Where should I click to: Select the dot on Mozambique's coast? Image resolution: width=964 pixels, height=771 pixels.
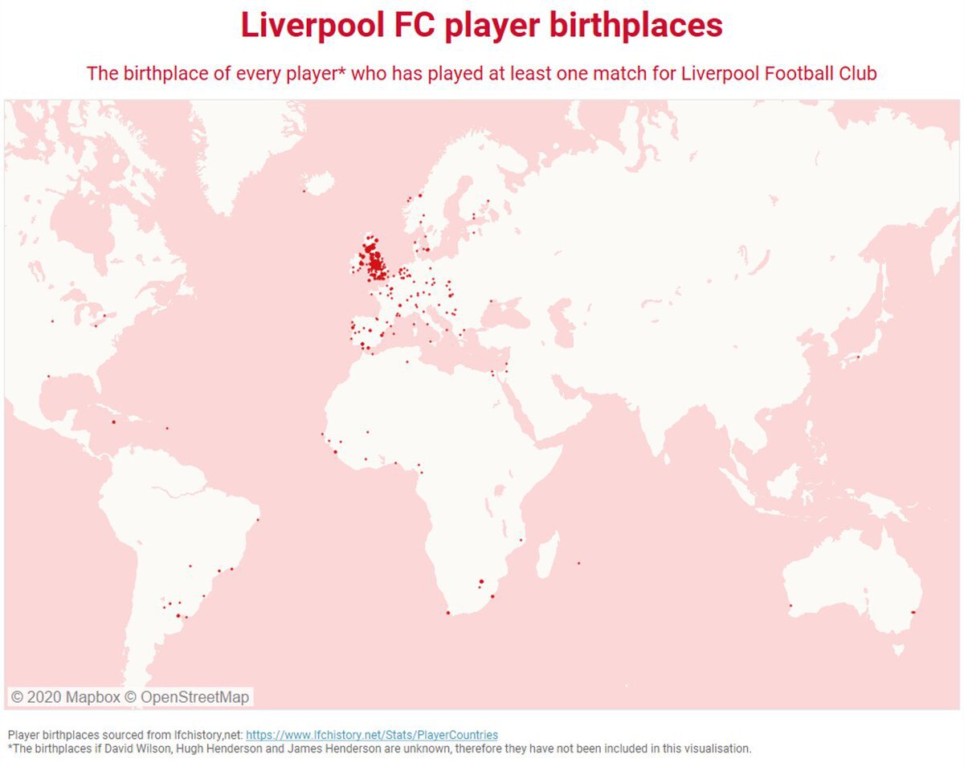(521, 540)
